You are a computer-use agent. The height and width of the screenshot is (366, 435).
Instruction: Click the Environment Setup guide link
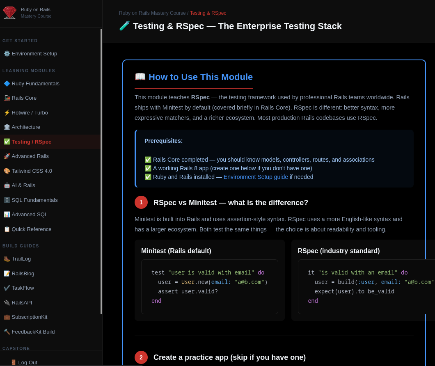(x=256, y=177)
